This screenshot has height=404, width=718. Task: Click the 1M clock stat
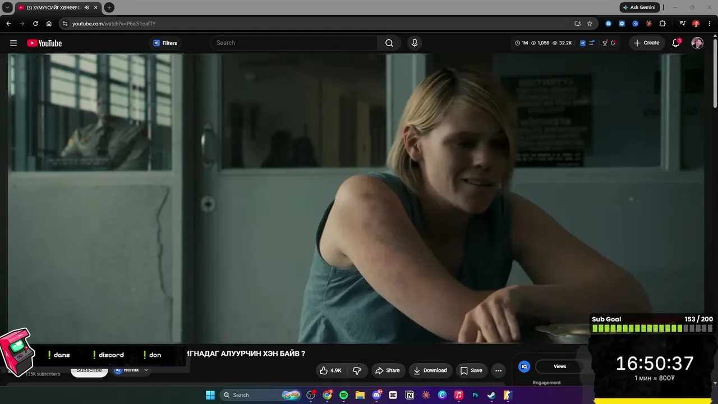pyautogui.click(x=522, y=43)
